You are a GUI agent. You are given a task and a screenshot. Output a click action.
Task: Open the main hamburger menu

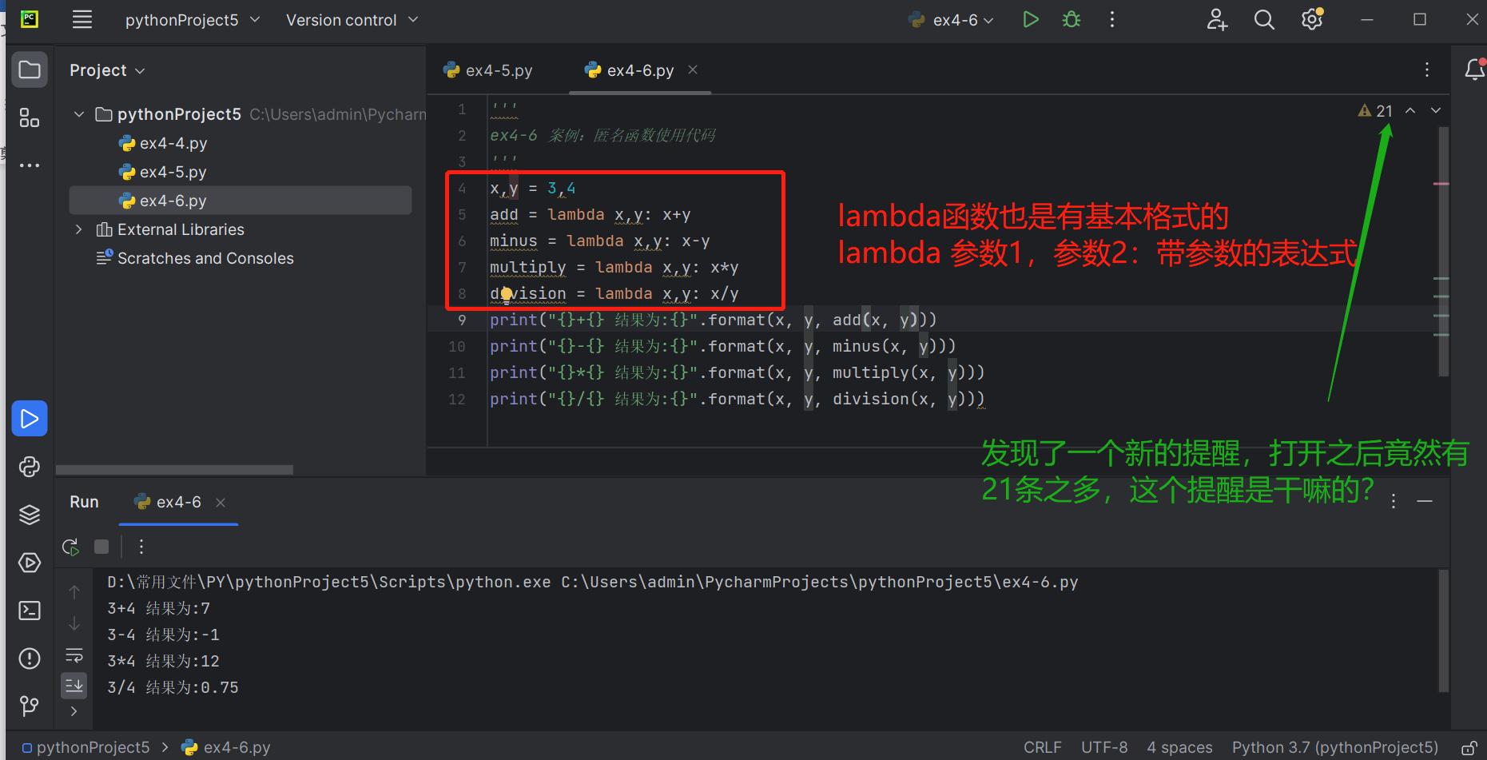tap(82, 19)
